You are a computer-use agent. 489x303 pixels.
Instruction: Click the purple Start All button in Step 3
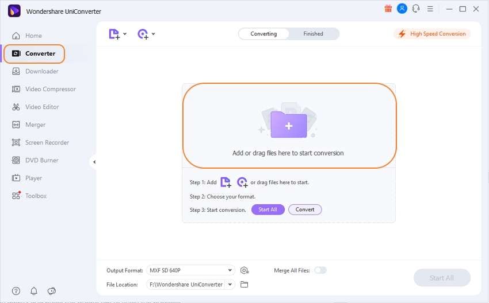pyautogui.click(x=268, y=209)
